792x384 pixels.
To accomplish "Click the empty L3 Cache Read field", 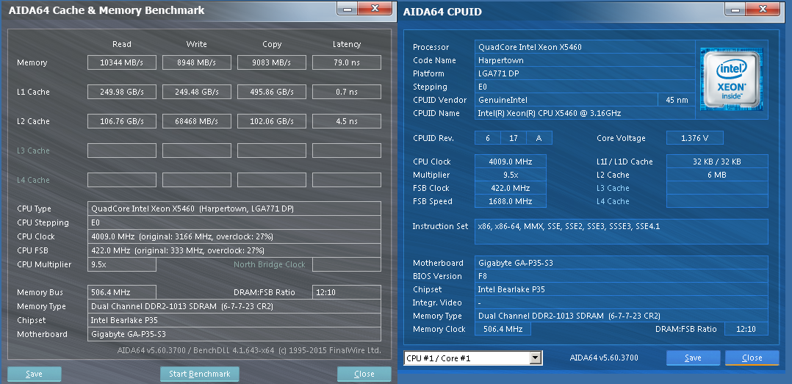I will pyautogui.click(x=122, y=151).
